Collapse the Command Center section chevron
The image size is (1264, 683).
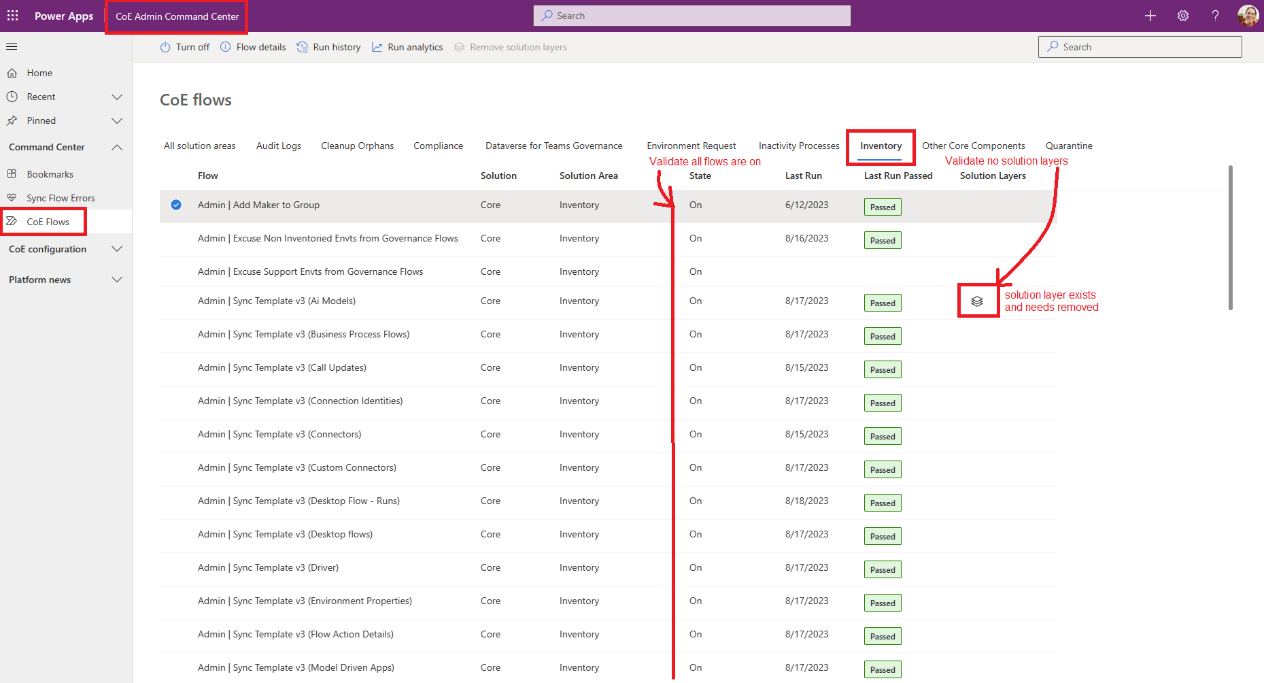click(x=116, y=147)
